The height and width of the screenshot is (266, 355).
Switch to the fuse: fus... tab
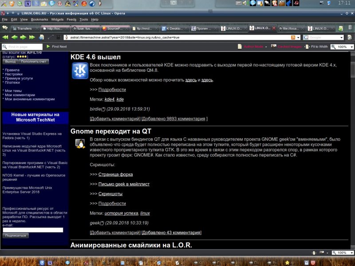(85, 28)
